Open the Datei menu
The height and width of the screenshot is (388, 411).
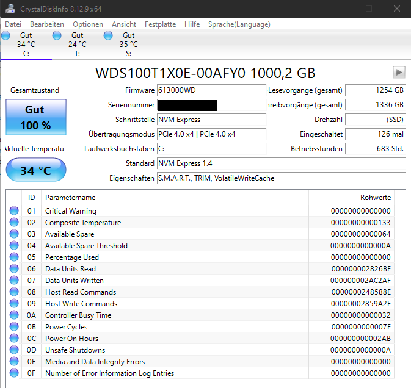coord(13,24)
